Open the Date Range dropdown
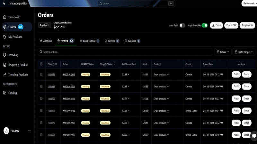The width and height of the screenshot is (257, 144). click(244, 52)
